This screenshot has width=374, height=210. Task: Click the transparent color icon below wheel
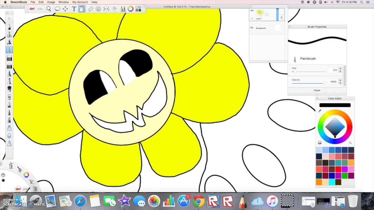[x=320, y=143]
